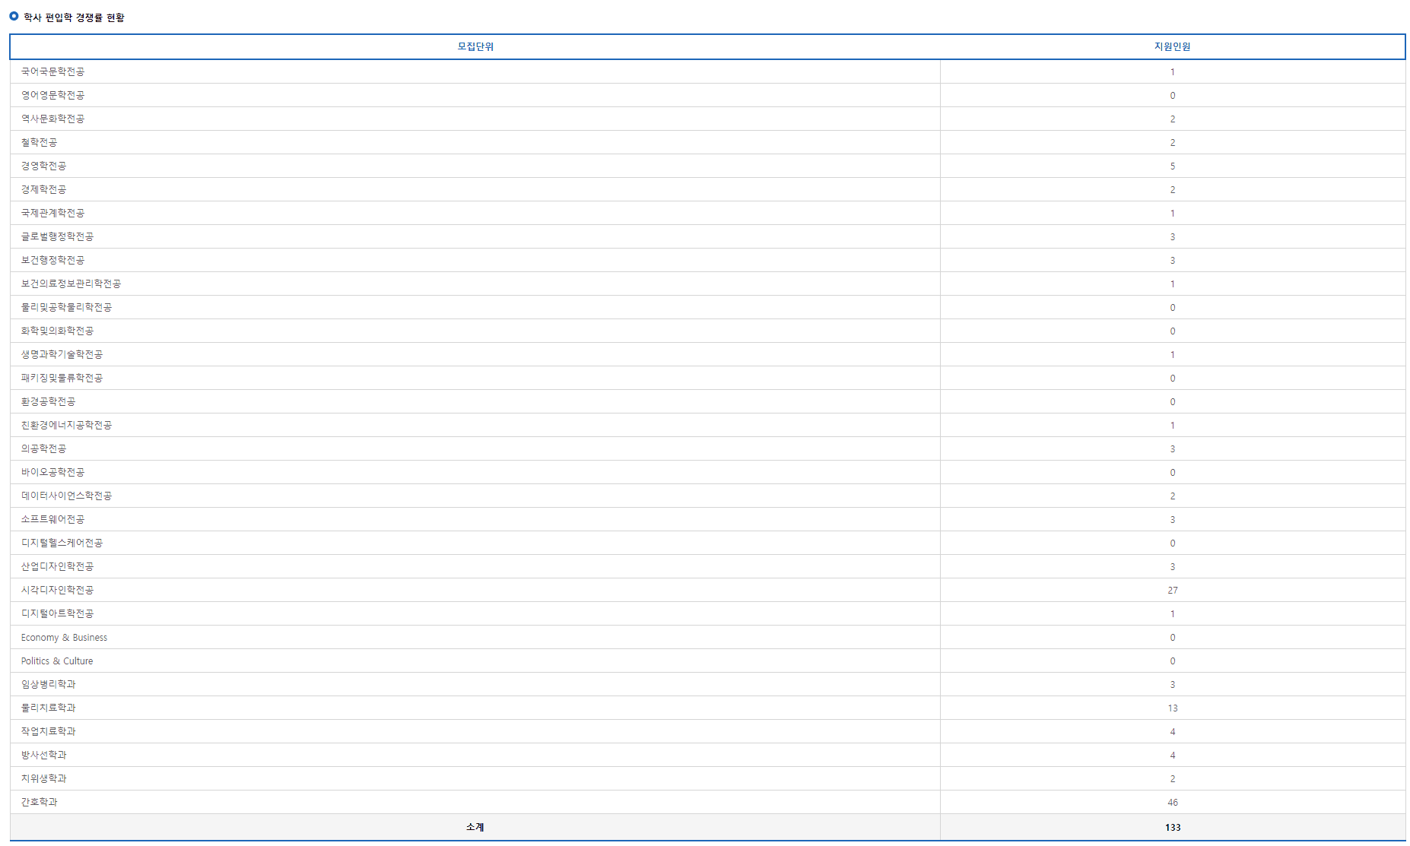
Task: Select the 화학및의화학전공 row label
Action: [57, 331]
